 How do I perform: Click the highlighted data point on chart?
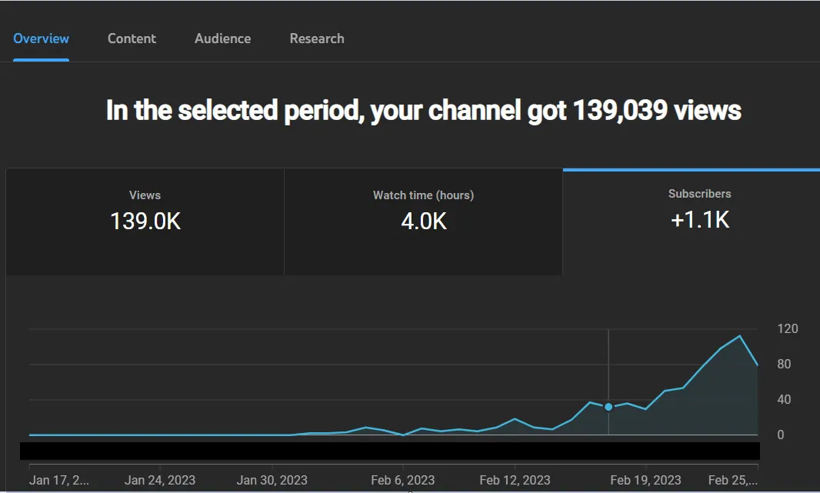pos(608,407)
